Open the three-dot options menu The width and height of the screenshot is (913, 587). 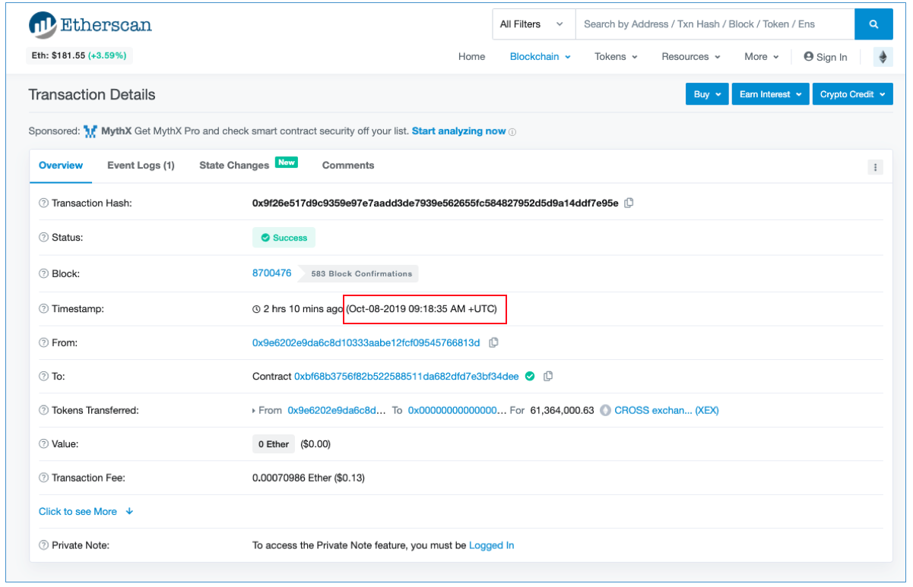(875, 167)
